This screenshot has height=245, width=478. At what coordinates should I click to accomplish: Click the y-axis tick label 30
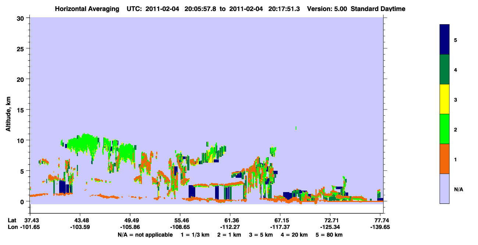(x=21, y=18)
